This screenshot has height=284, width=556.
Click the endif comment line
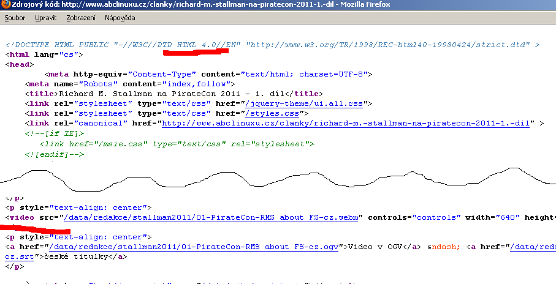(x=55, y=154)
